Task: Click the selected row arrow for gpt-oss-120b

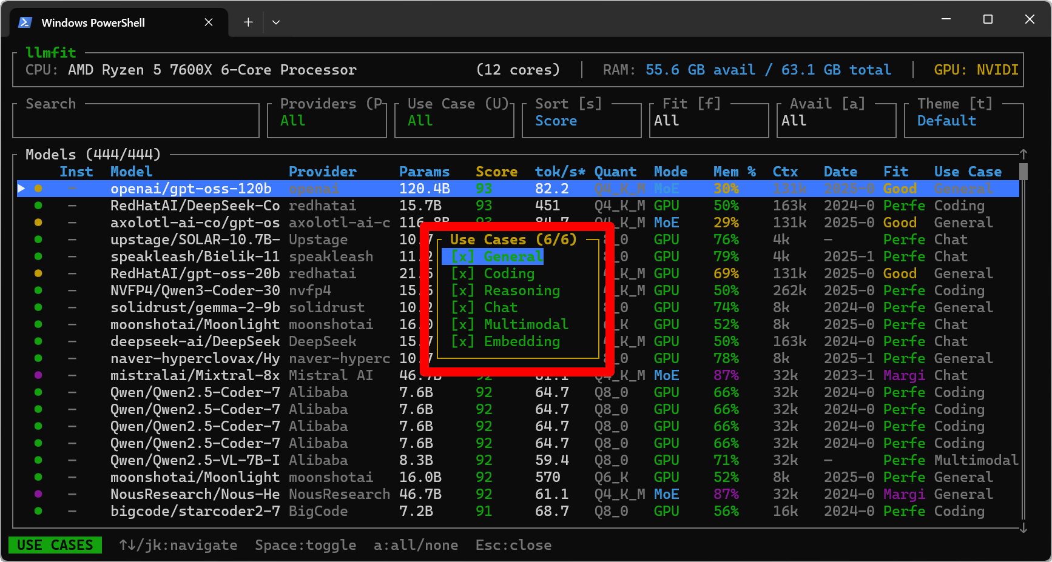Action: coord(21,189)
